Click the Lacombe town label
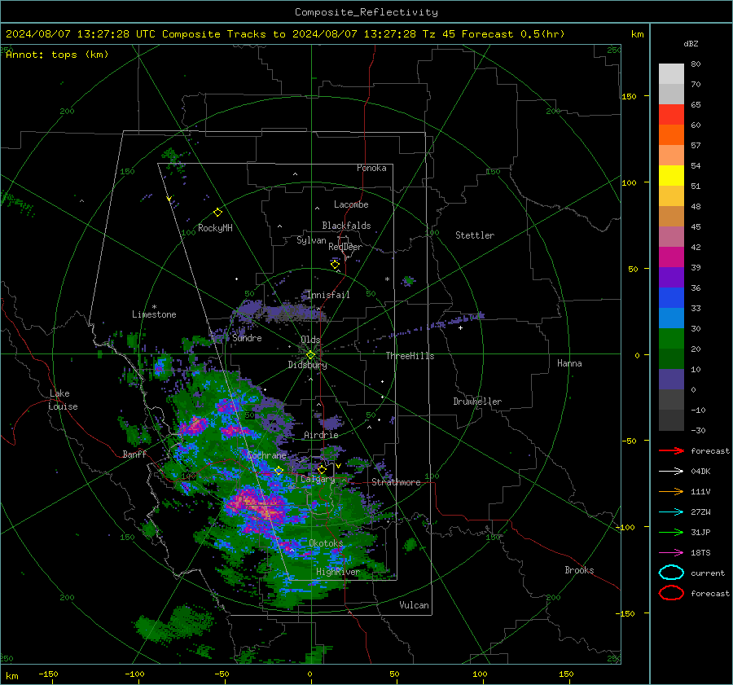The image size is (733, 685). click(x=351, y=204)
